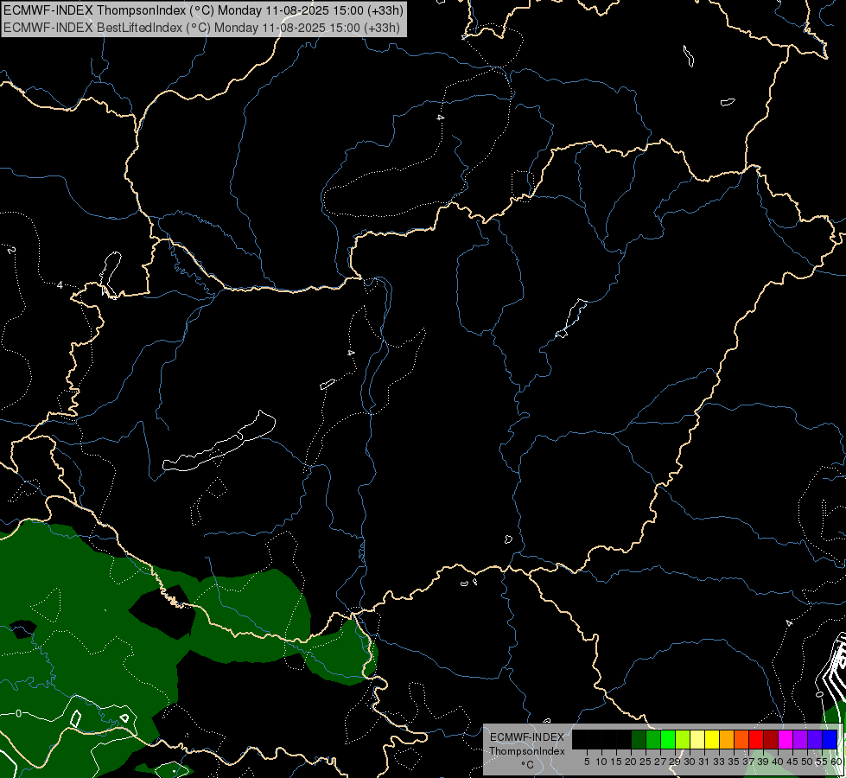Choose the bright red 37-39 legend swatch

(x=756, y=739)
